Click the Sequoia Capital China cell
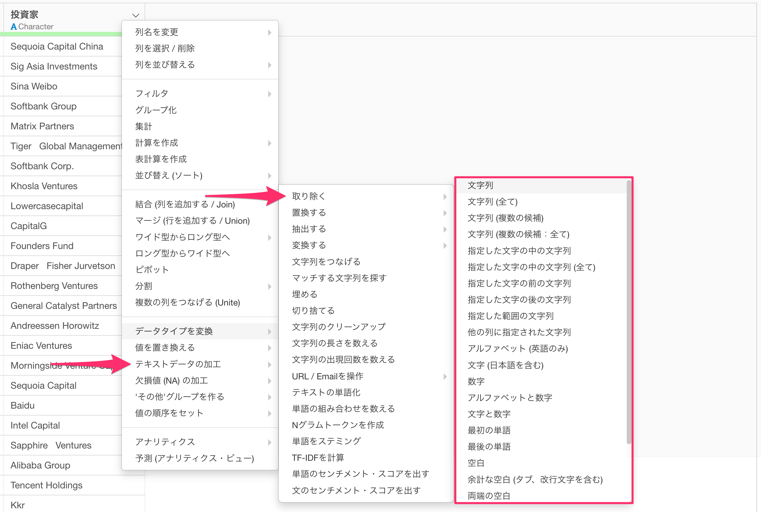 pyautogui.click(x=63, y=47)
